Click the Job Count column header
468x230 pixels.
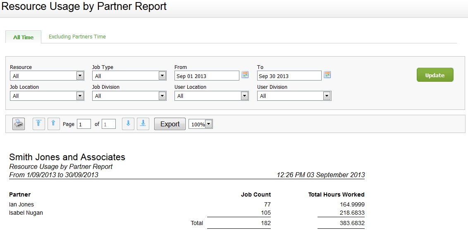(256, 194)
